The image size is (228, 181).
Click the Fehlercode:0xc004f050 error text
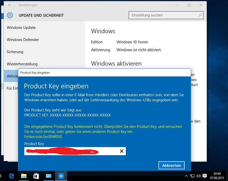(43, 137)
